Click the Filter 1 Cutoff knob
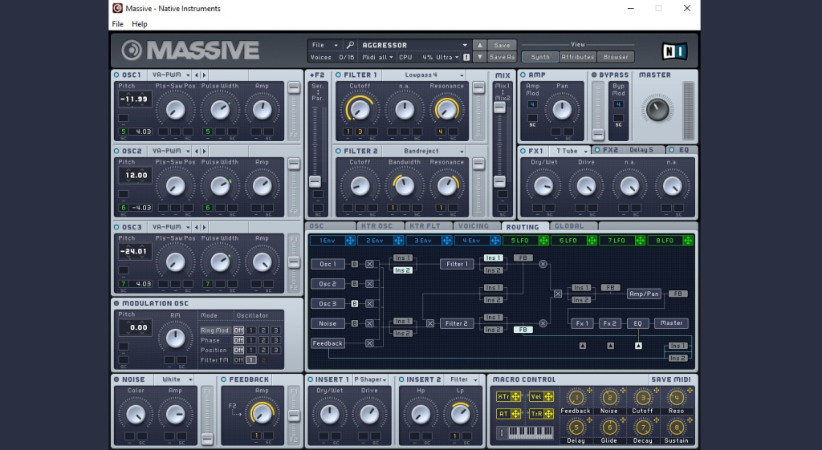 [x=360, y=109]
